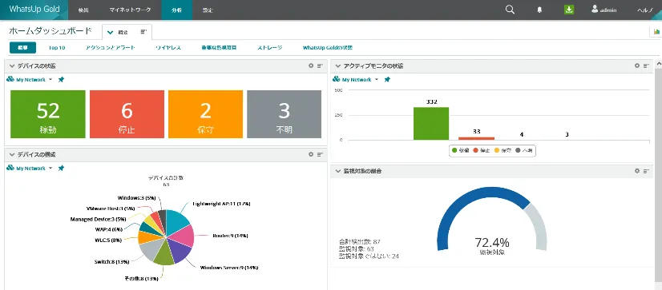Select the 概要 view button
Screen dimensions: 662x290
(22, 48)
